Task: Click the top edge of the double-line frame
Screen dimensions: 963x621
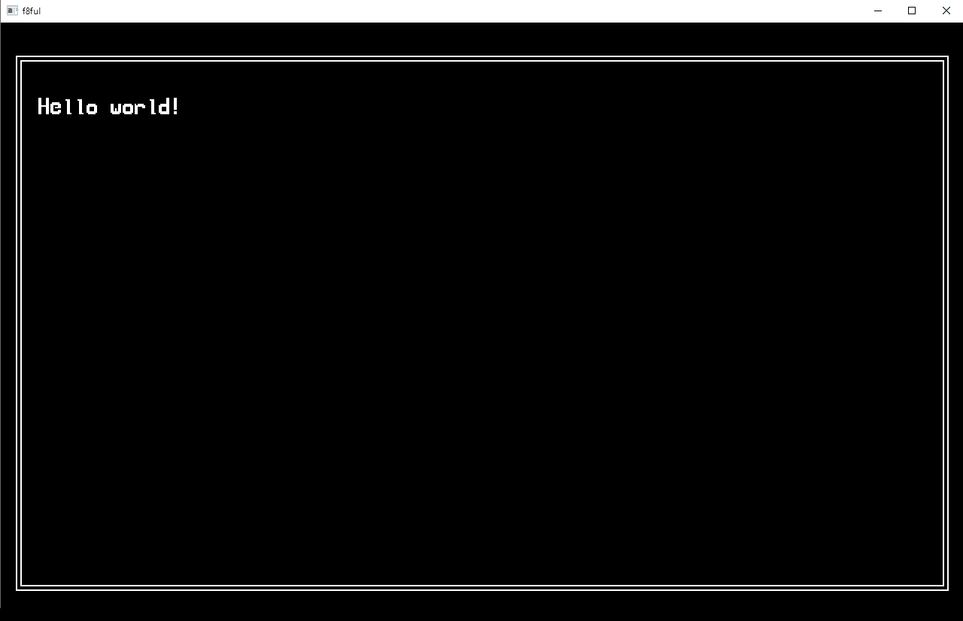Action: pyautogui.click(x=481, y=59)
